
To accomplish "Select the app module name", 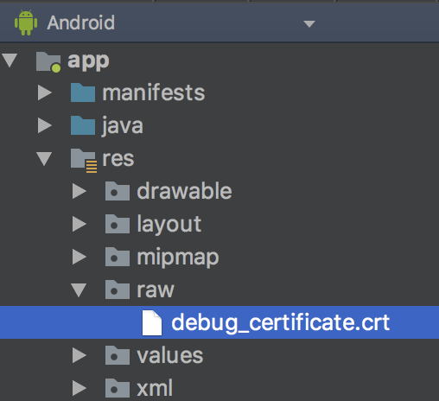I will click(x=88, y=61).
